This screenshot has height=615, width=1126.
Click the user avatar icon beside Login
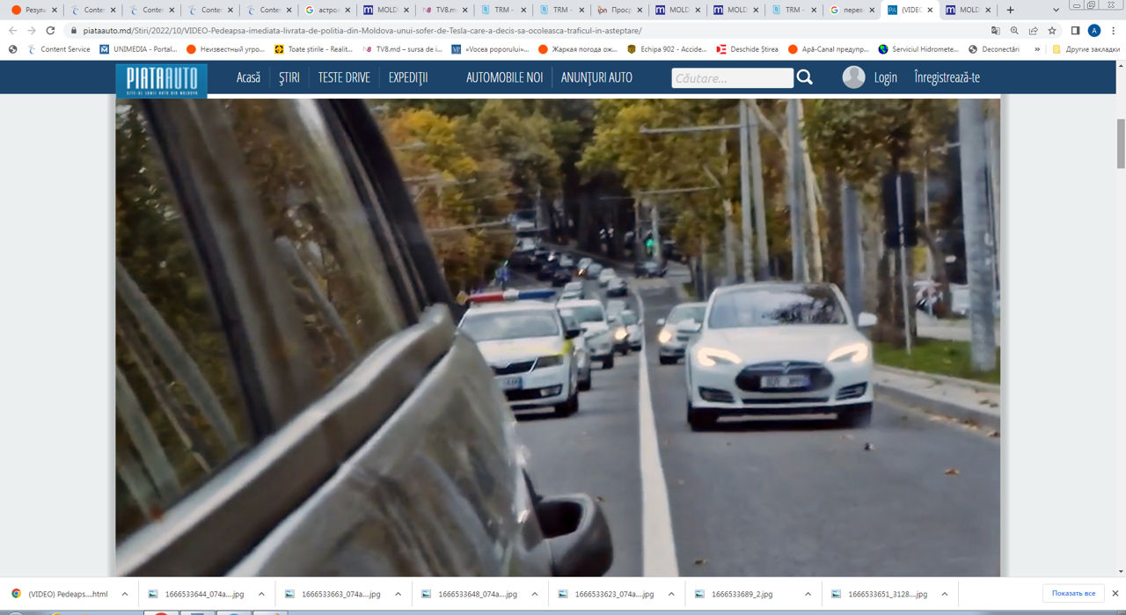point(853,77)
